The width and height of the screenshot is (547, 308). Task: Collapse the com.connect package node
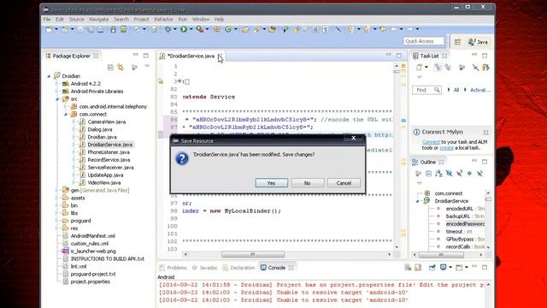[x=66, y=114]
